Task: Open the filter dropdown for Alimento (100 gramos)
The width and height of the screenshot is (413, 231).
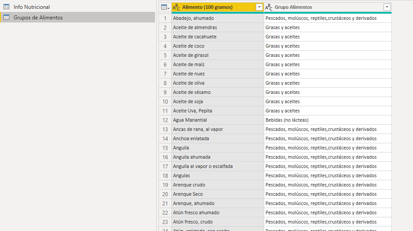Action: (259, 7)
